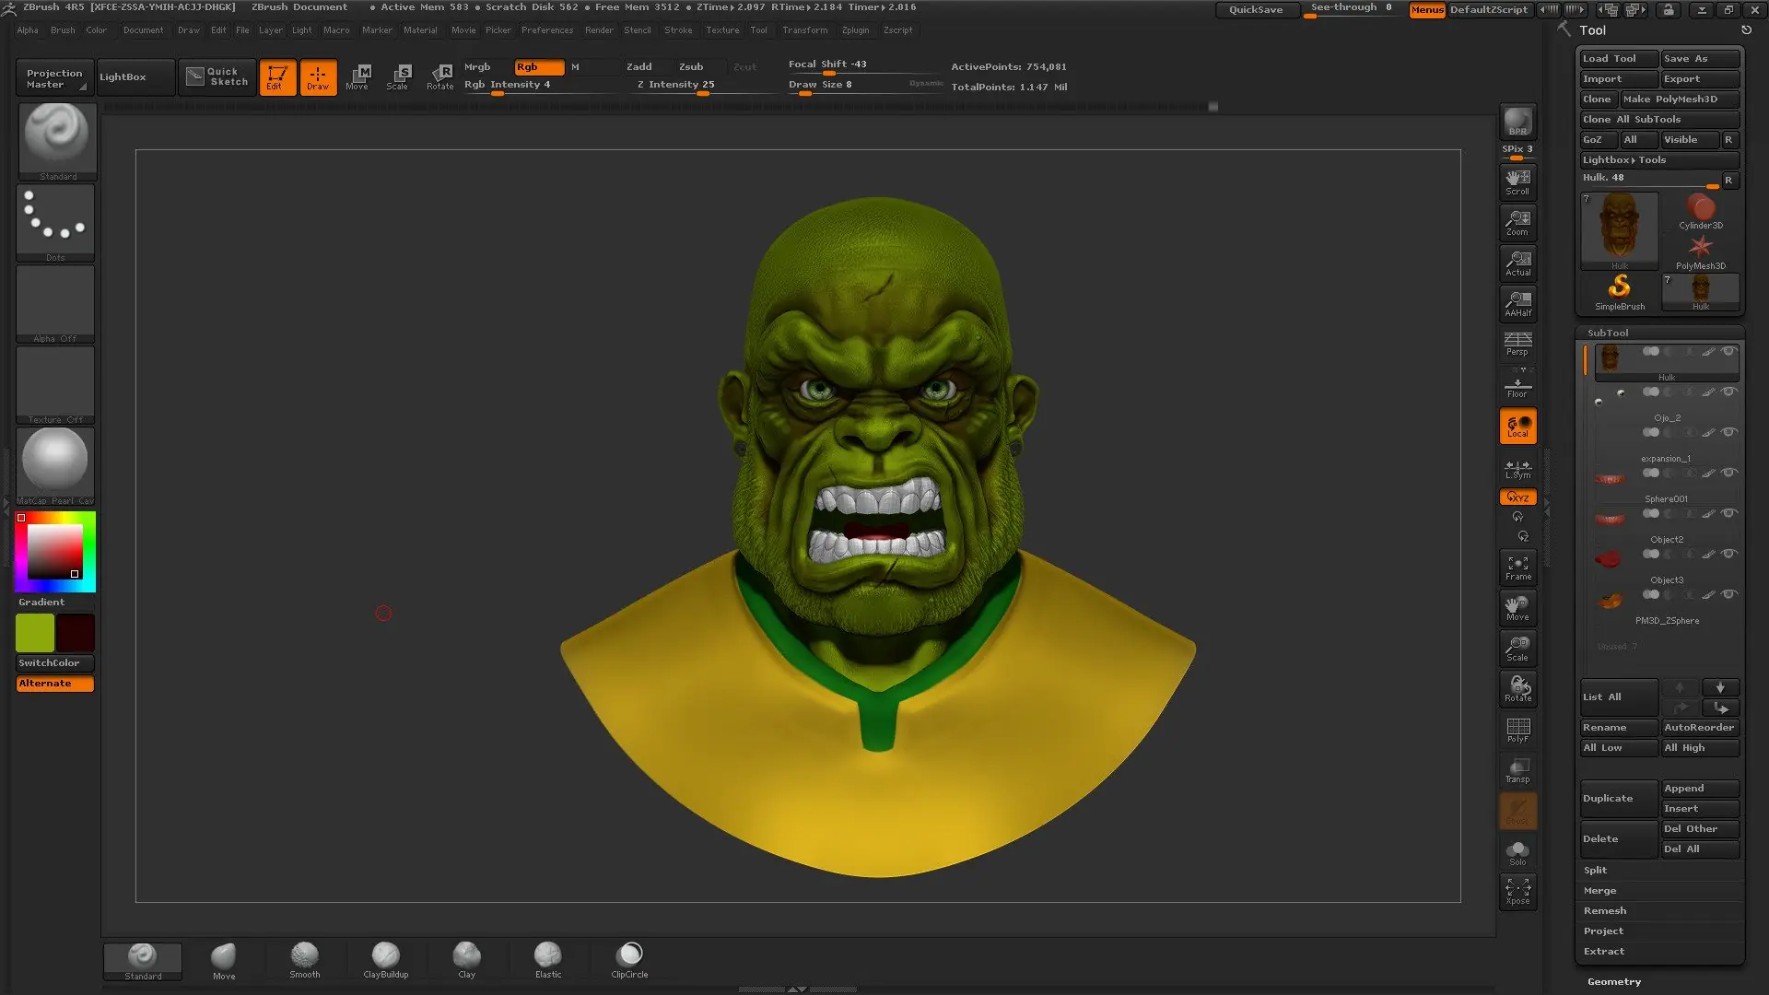This screenshot has height=995, width=1769.
Task: Select the Clay brush
Action: tap(467, 960)
